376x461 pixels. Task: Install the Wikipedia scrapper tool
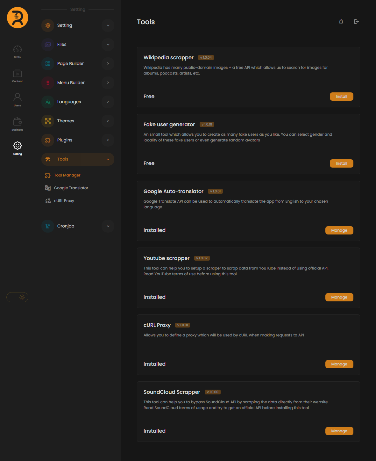pos(341,97)
